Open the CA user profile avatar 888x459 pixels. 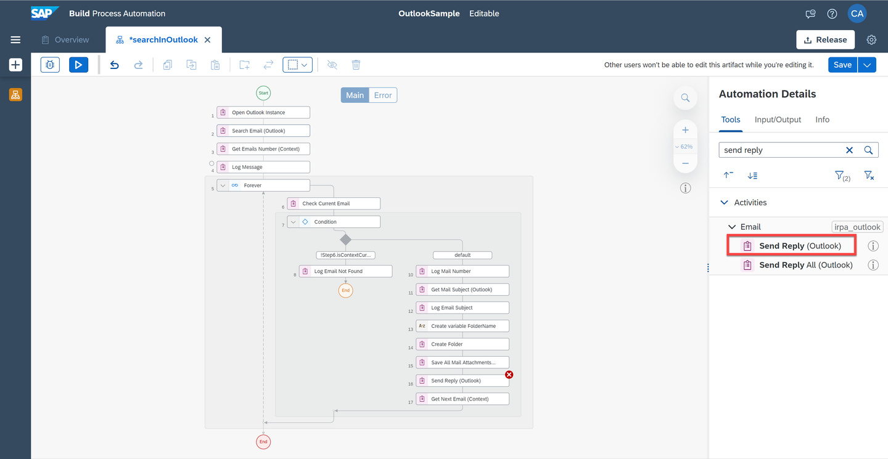[857, 14]
